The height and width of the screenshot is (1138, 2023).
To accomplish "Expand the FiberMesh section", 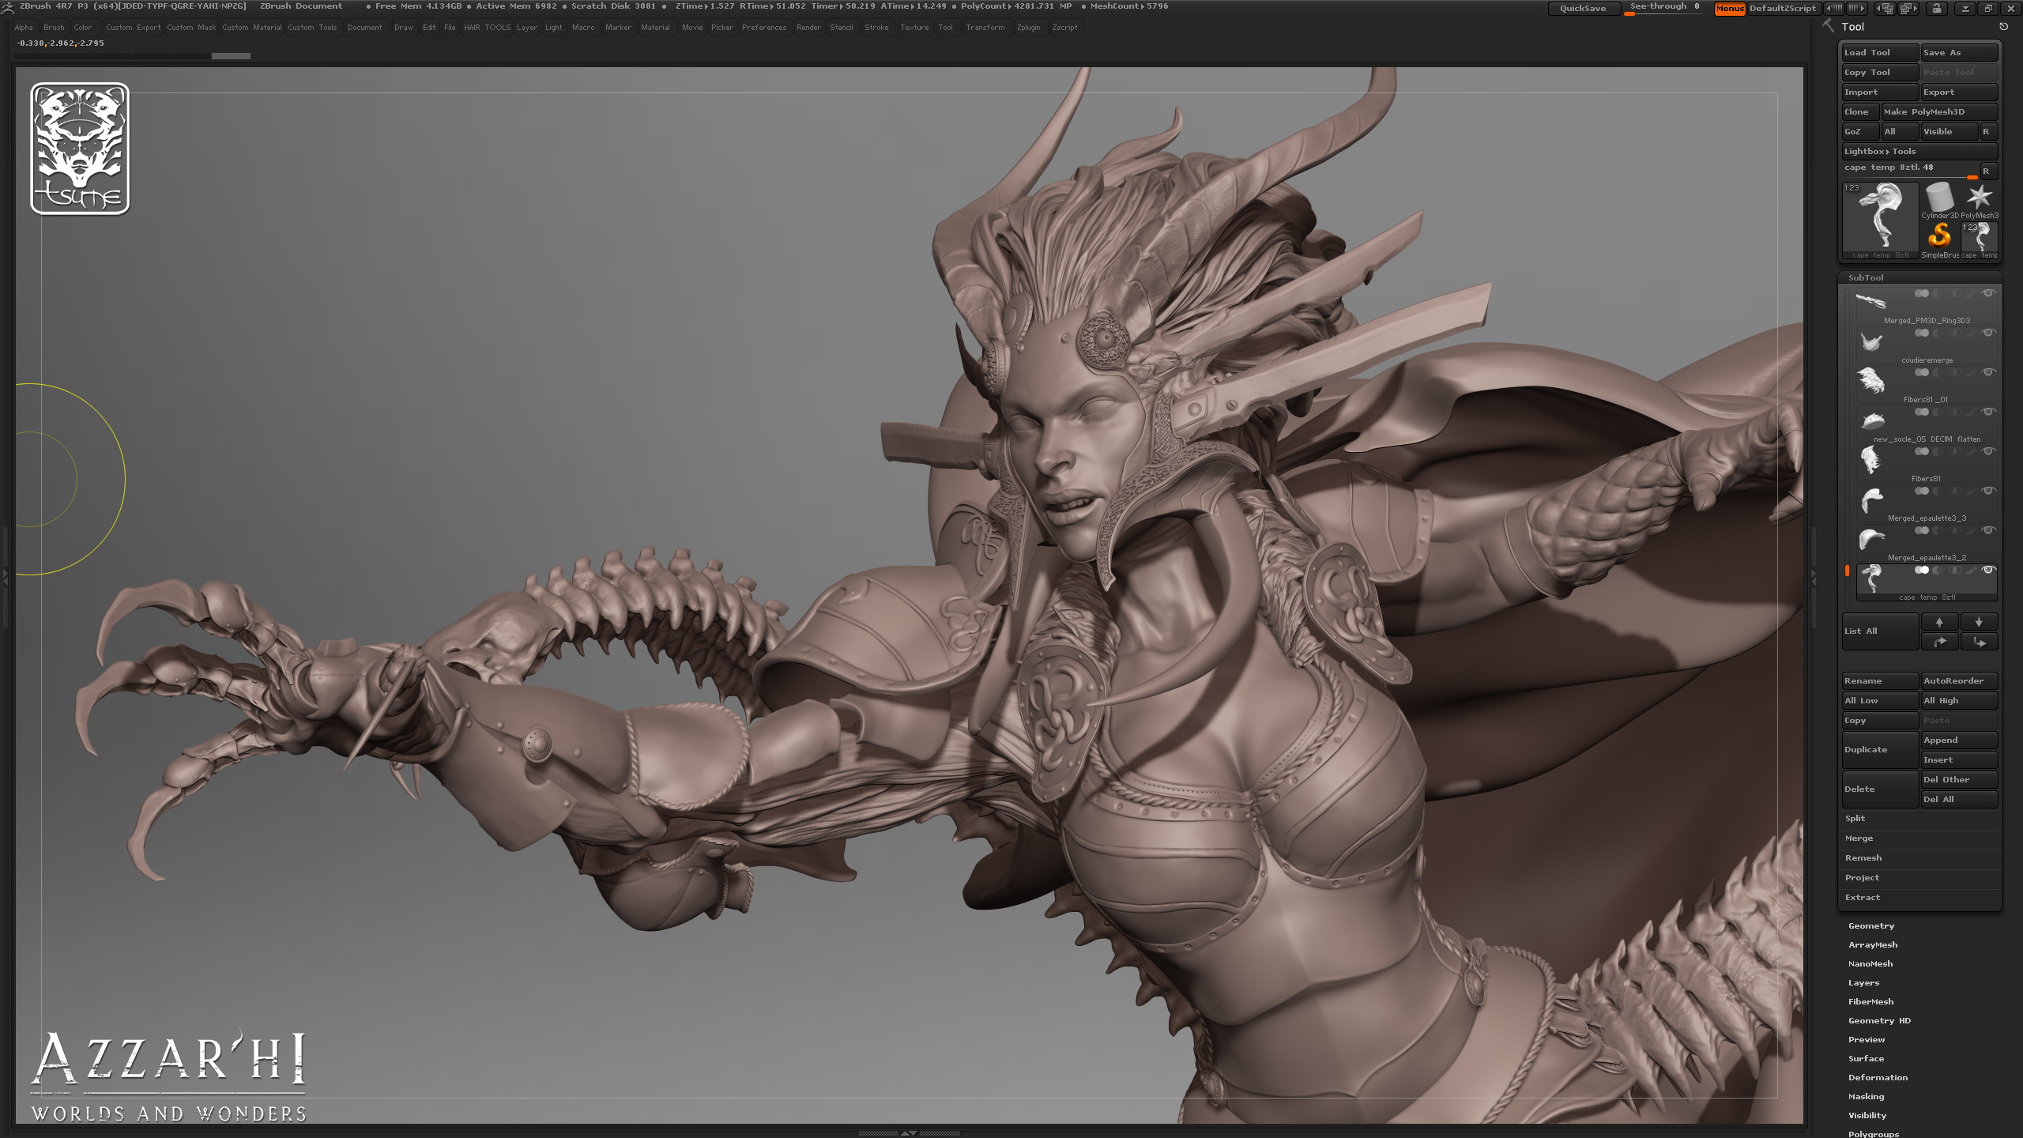I will coord(1870,1001).
